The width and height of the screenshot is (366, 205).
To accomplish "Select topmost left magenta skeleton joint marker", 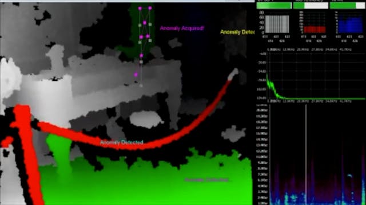I will pyautogui.click(x=140, y=9).
